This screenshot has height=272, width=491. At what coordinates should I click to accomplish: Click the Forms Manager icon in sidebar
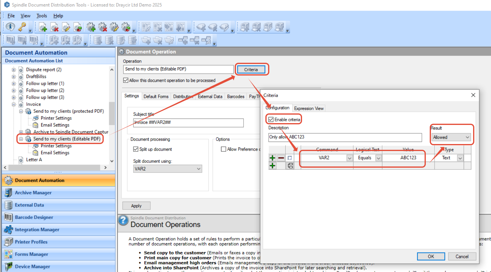click(8, 254)
